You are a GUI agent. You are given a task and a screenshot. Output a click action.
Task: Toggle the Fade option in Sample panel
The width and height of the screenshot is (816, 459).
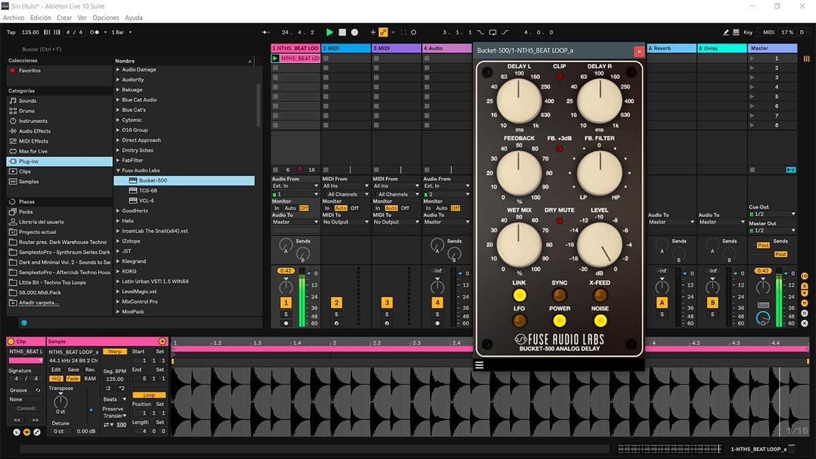(x=73, y=378)
